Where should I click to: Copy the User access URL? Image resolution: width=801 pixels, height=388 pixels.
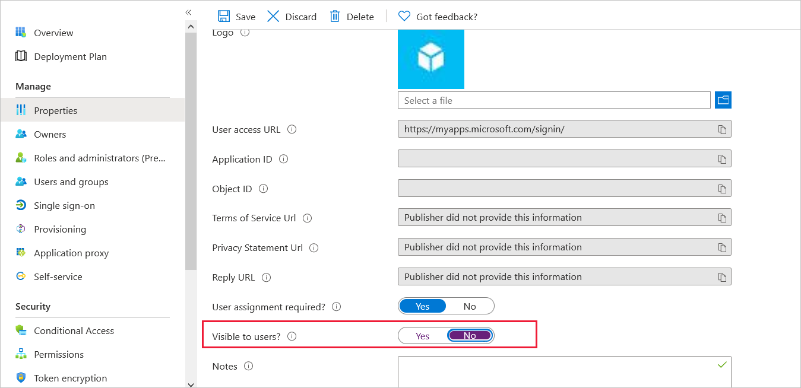tap(722, 129)
